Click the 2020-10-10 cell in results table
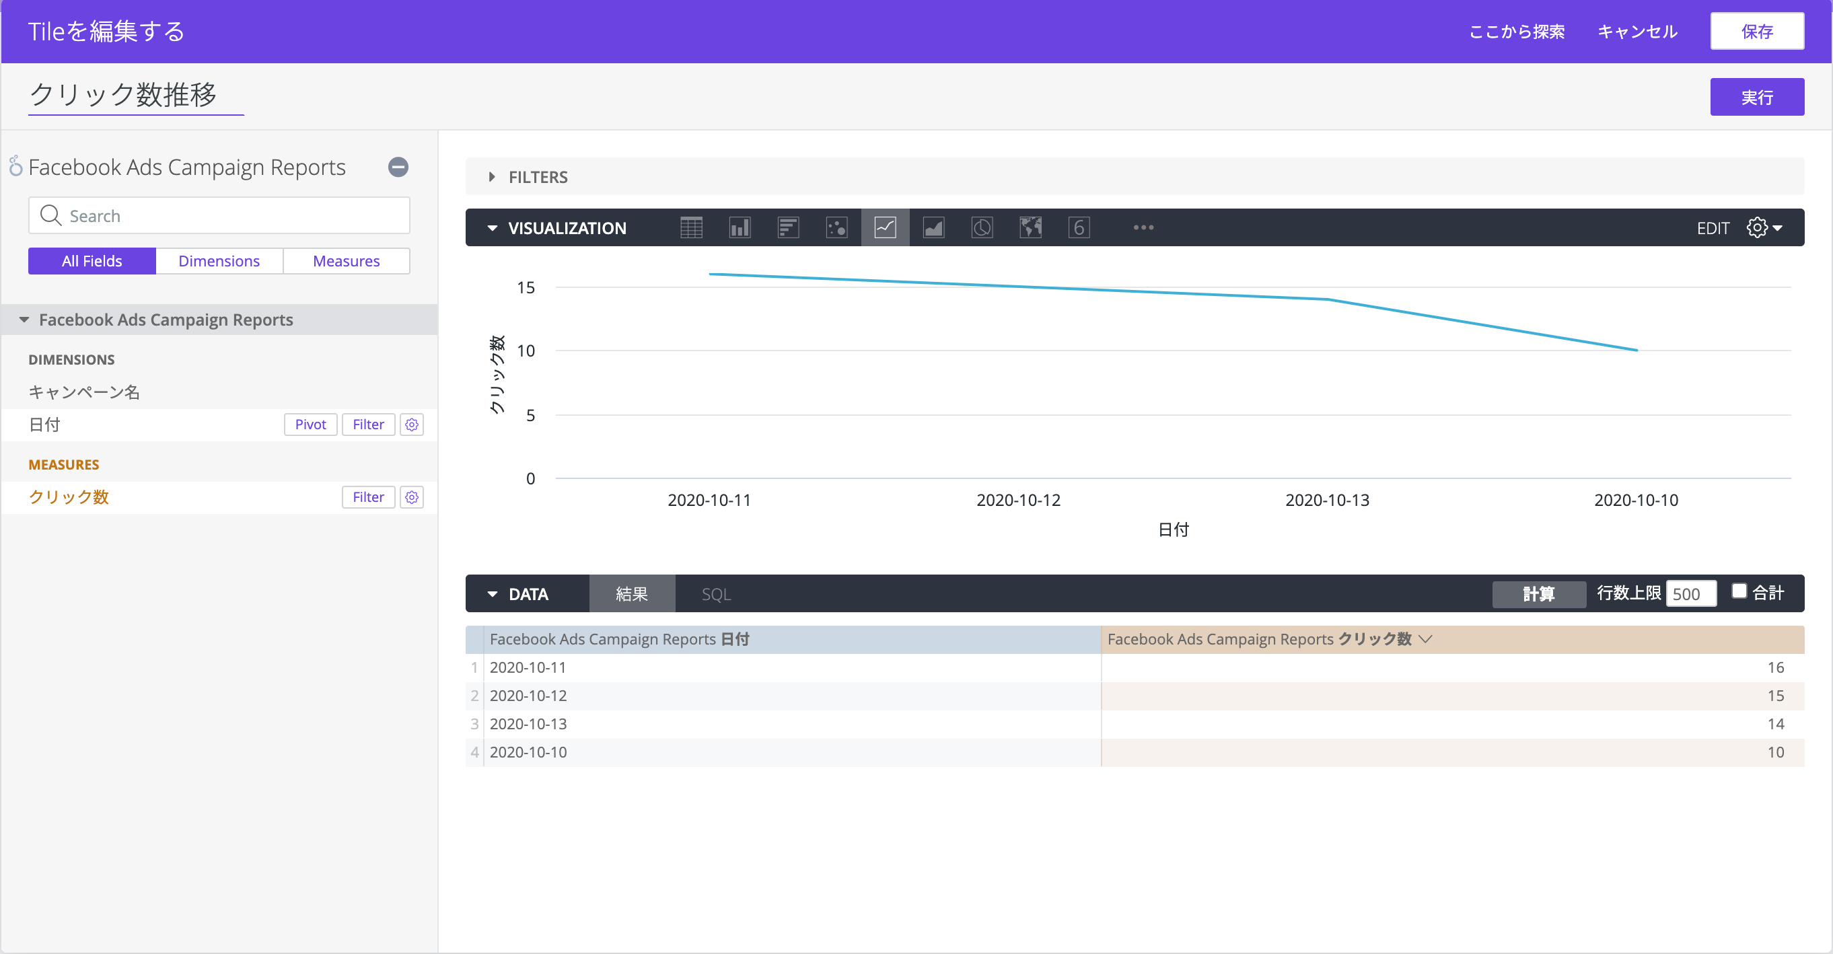Image resolution: width=1833 pixels, height=954 pixels. (x=791, y=753)
